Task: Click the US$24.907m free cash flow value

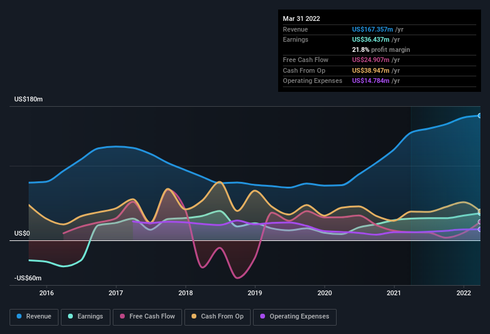Action: (371, 60)
